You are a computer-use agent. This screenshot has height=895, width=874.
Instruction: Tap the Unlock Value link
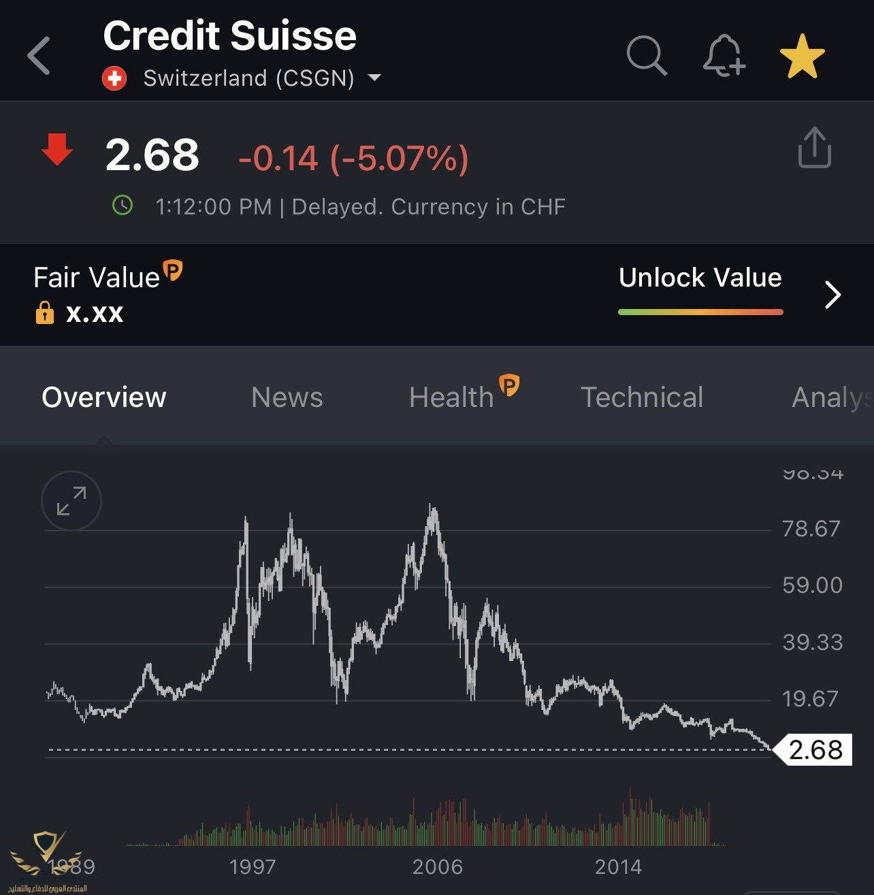click(700, 278)
